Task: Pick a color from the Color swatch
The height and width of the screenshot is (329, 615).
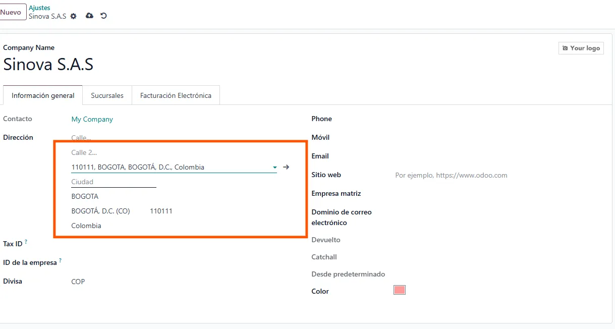Action: 400,290
